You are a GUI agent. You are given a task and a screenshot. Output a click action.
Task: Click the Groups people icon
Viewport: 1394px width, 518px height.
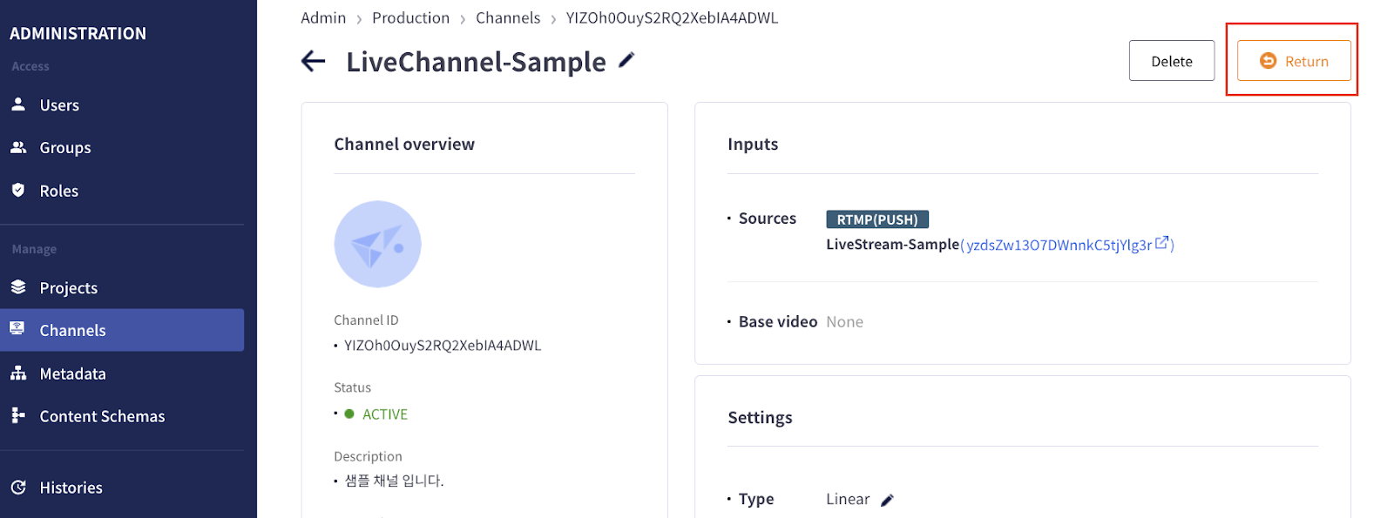18,147
